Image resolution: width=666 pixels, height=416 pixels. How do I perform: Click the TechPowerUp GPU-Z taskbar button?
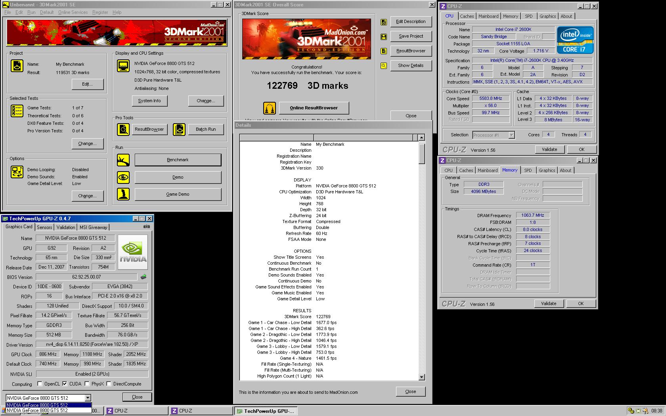[x=266, y=411]
